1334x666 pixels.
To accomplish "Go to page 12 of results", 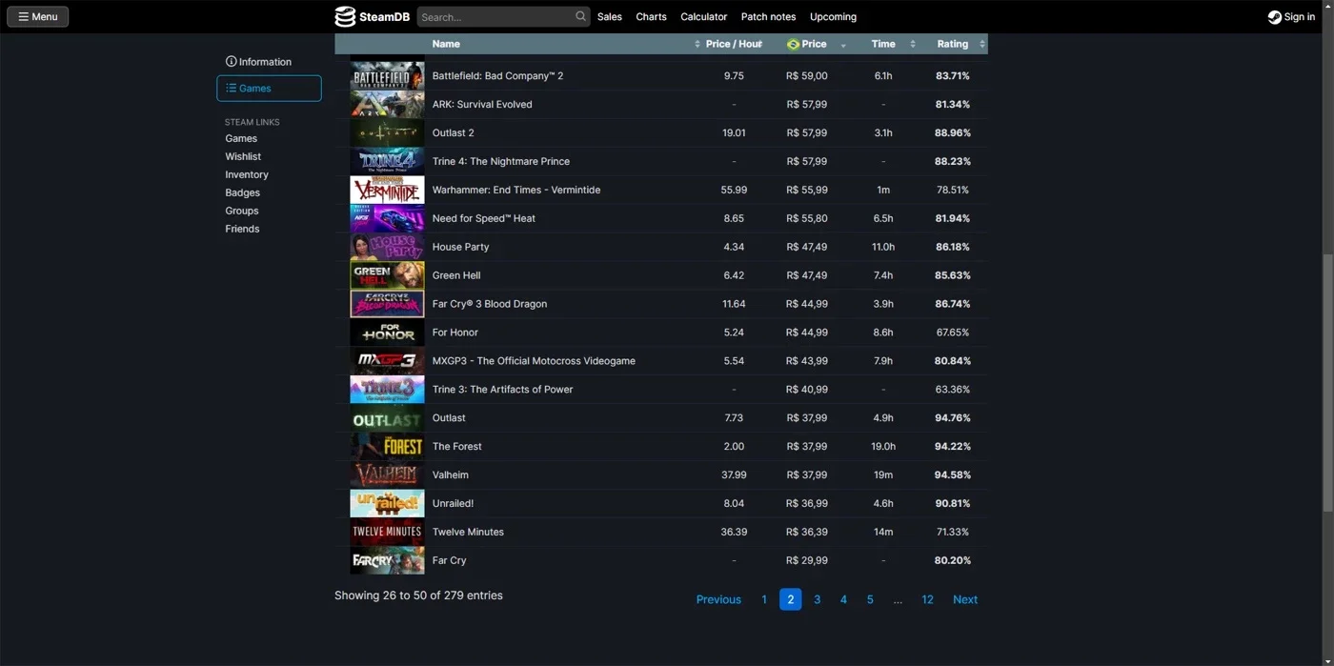I will pos(927,599).
